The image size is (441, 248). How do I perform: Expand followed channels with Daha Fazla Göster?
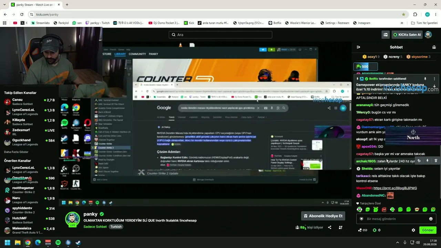tap(16, 152)
